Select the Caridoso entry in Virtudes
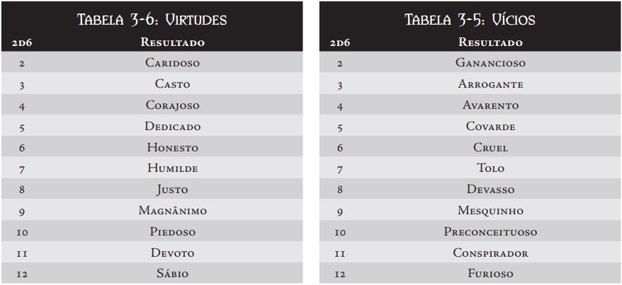Viewport: 622px width, 285px height. click(173, 62)
